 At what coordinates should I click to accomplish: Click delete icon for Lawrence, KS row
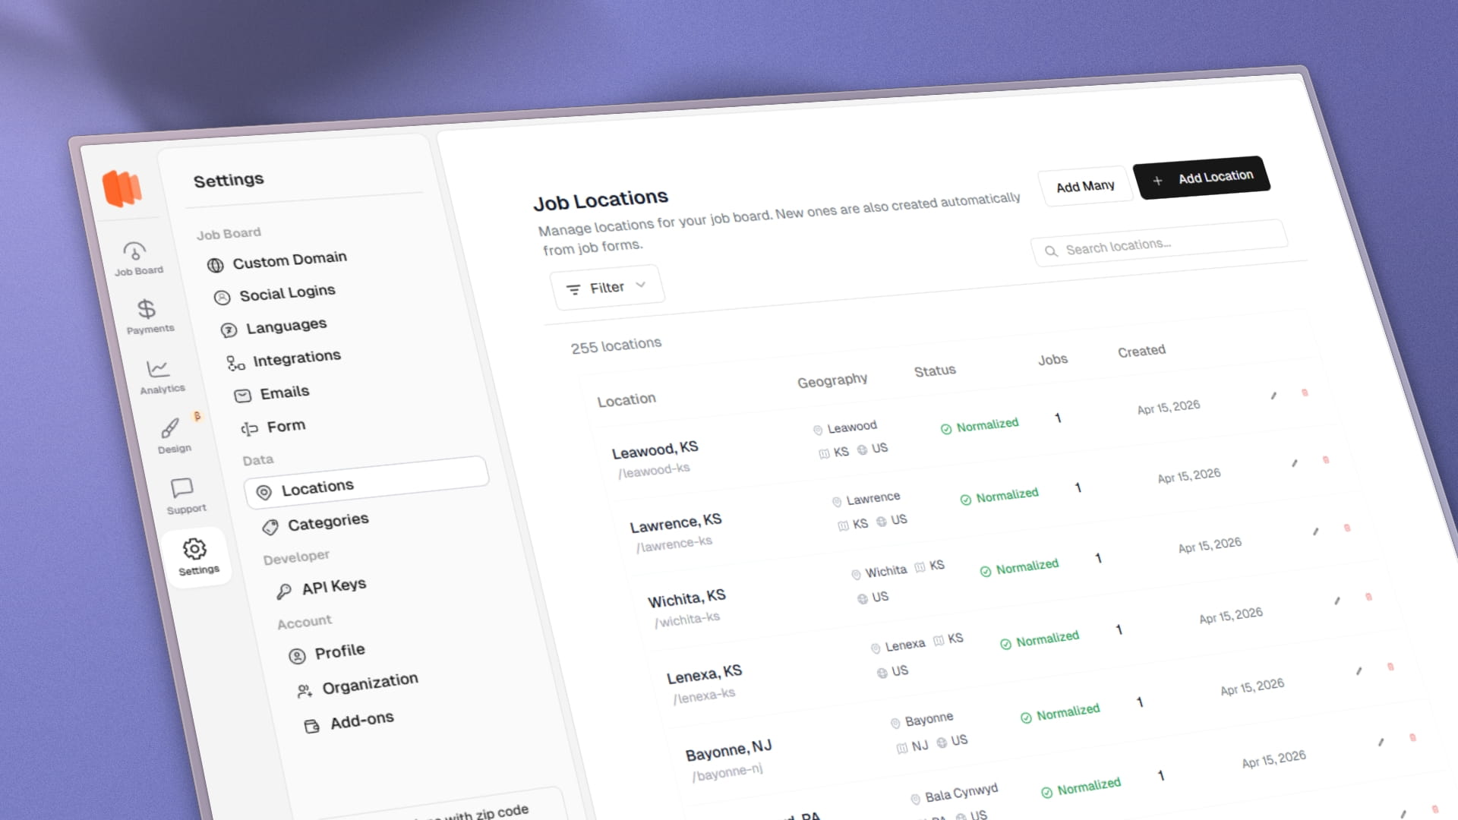click(1326, 460)
